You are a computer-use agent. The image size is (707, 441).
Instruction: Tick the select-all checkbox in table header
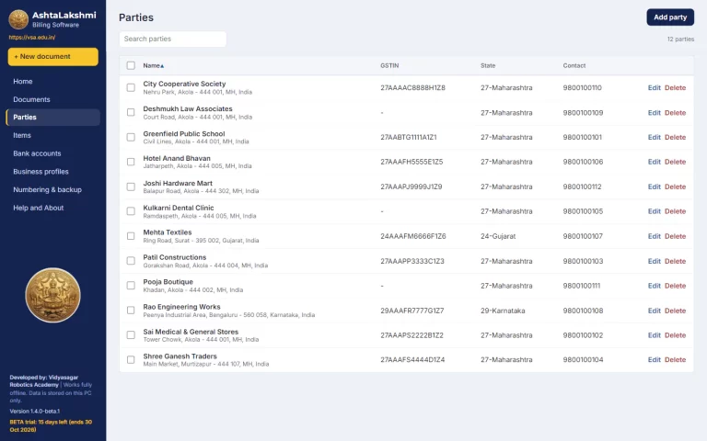coord(131,66)
